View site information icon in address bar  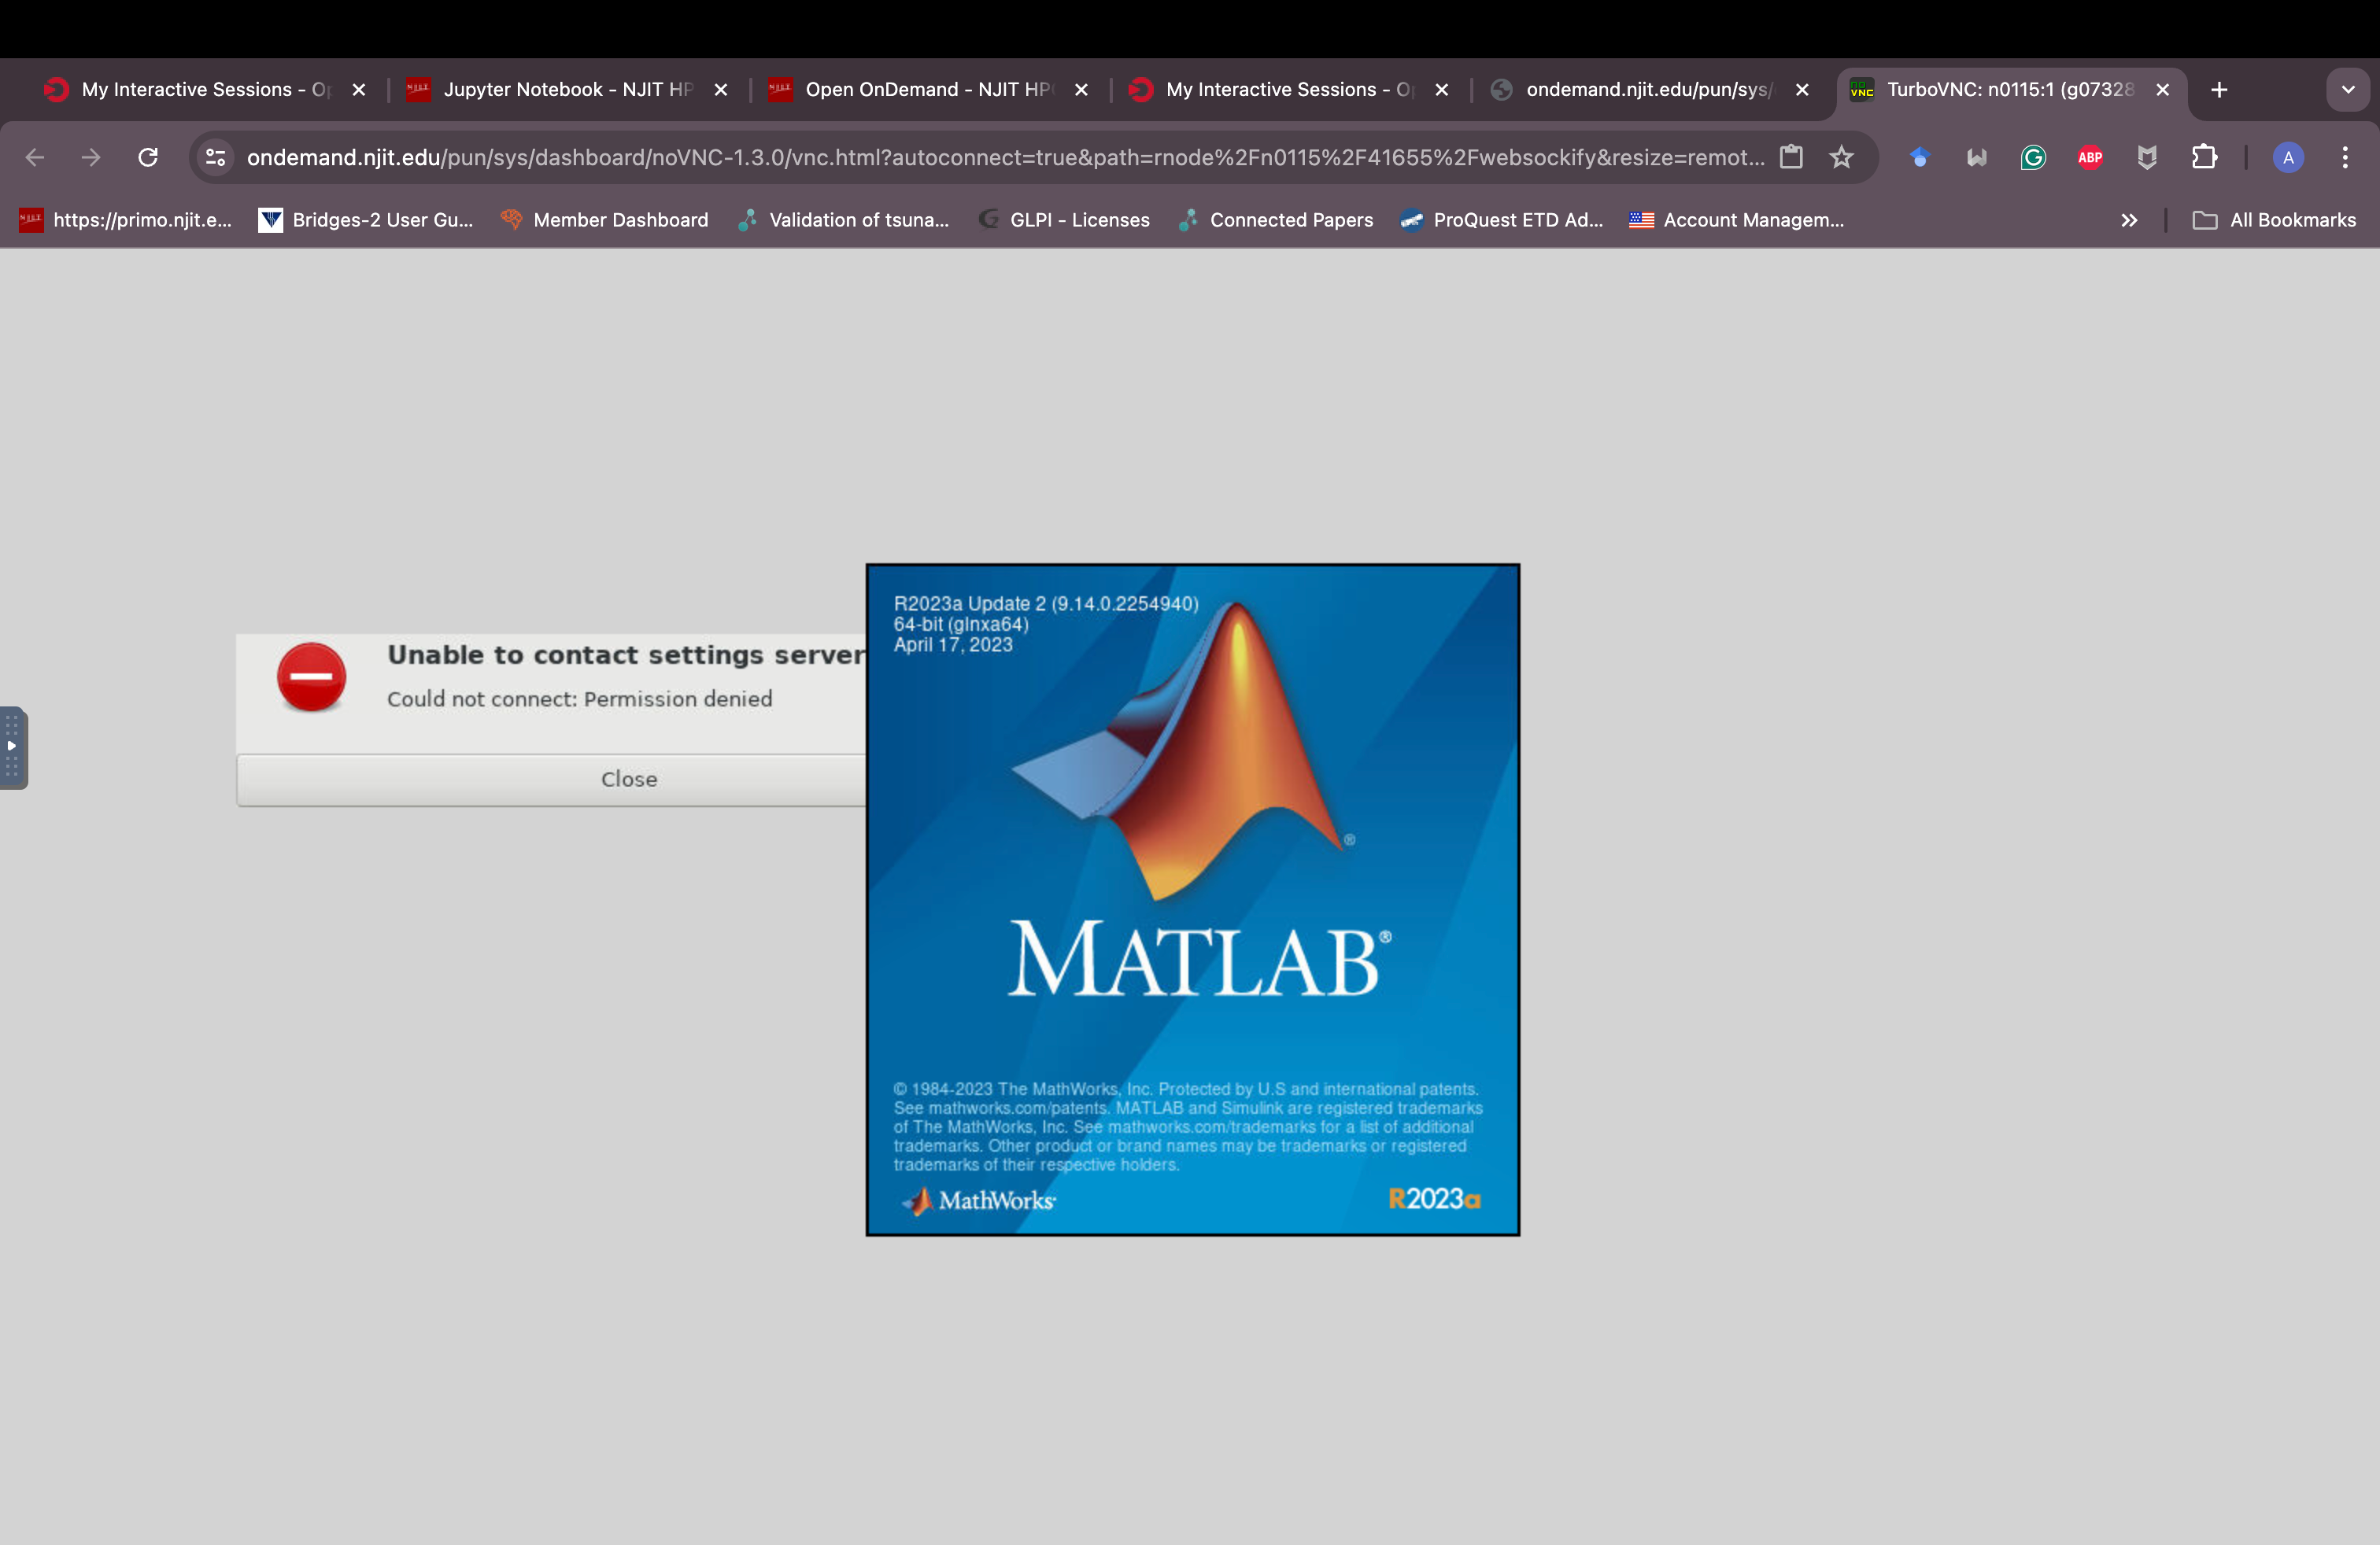click(x=215, y=157)
